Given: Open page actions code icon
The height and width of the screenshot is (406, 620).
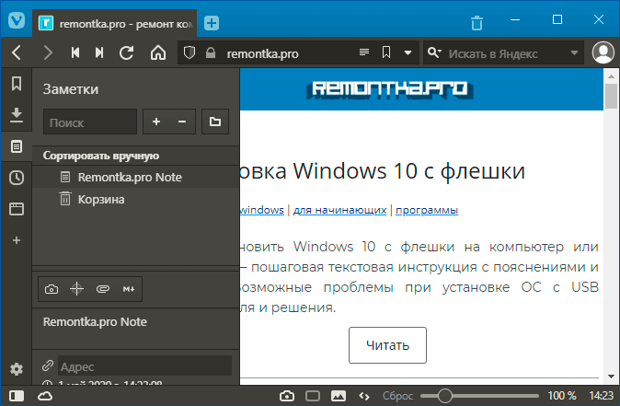Looking at the screenshot, I should pos(364,396).
